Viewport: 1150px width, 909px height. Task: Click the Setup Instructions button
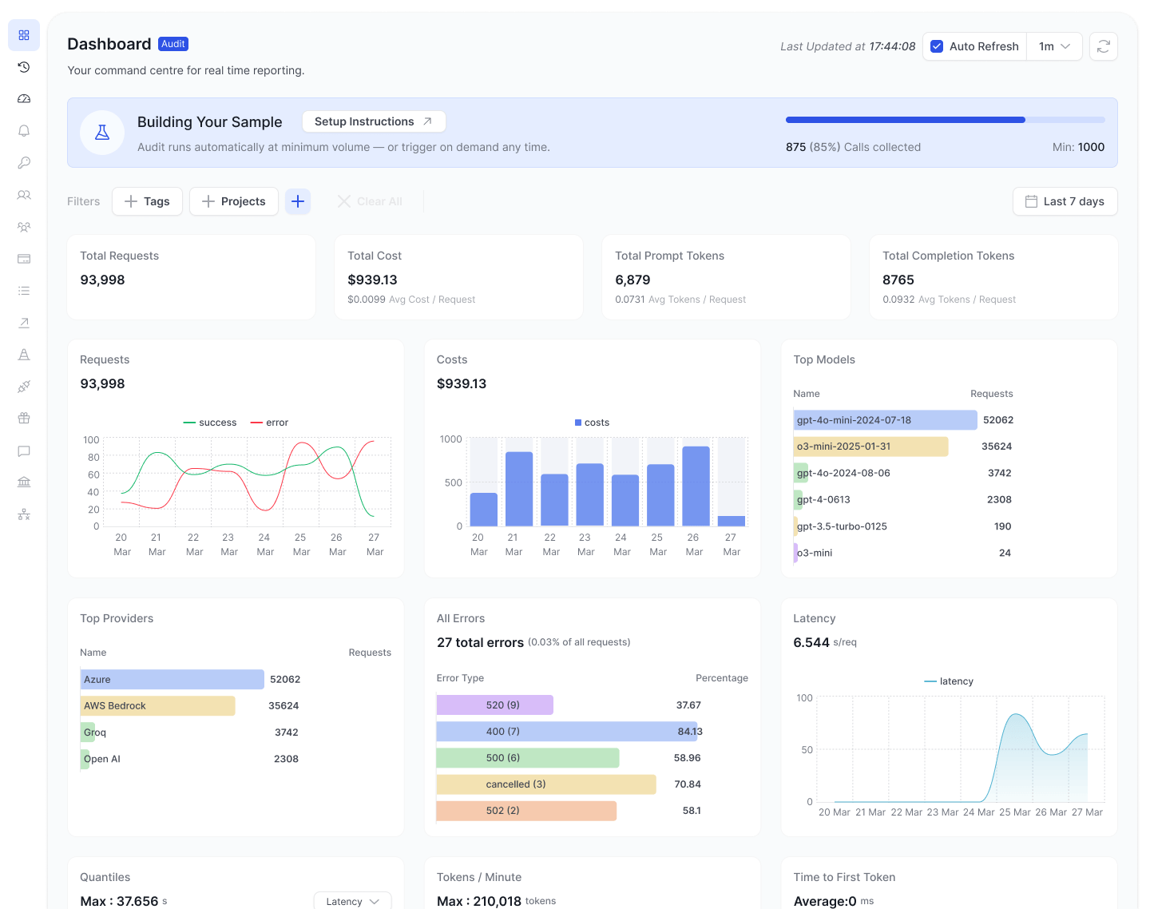[x=373, y=121]
